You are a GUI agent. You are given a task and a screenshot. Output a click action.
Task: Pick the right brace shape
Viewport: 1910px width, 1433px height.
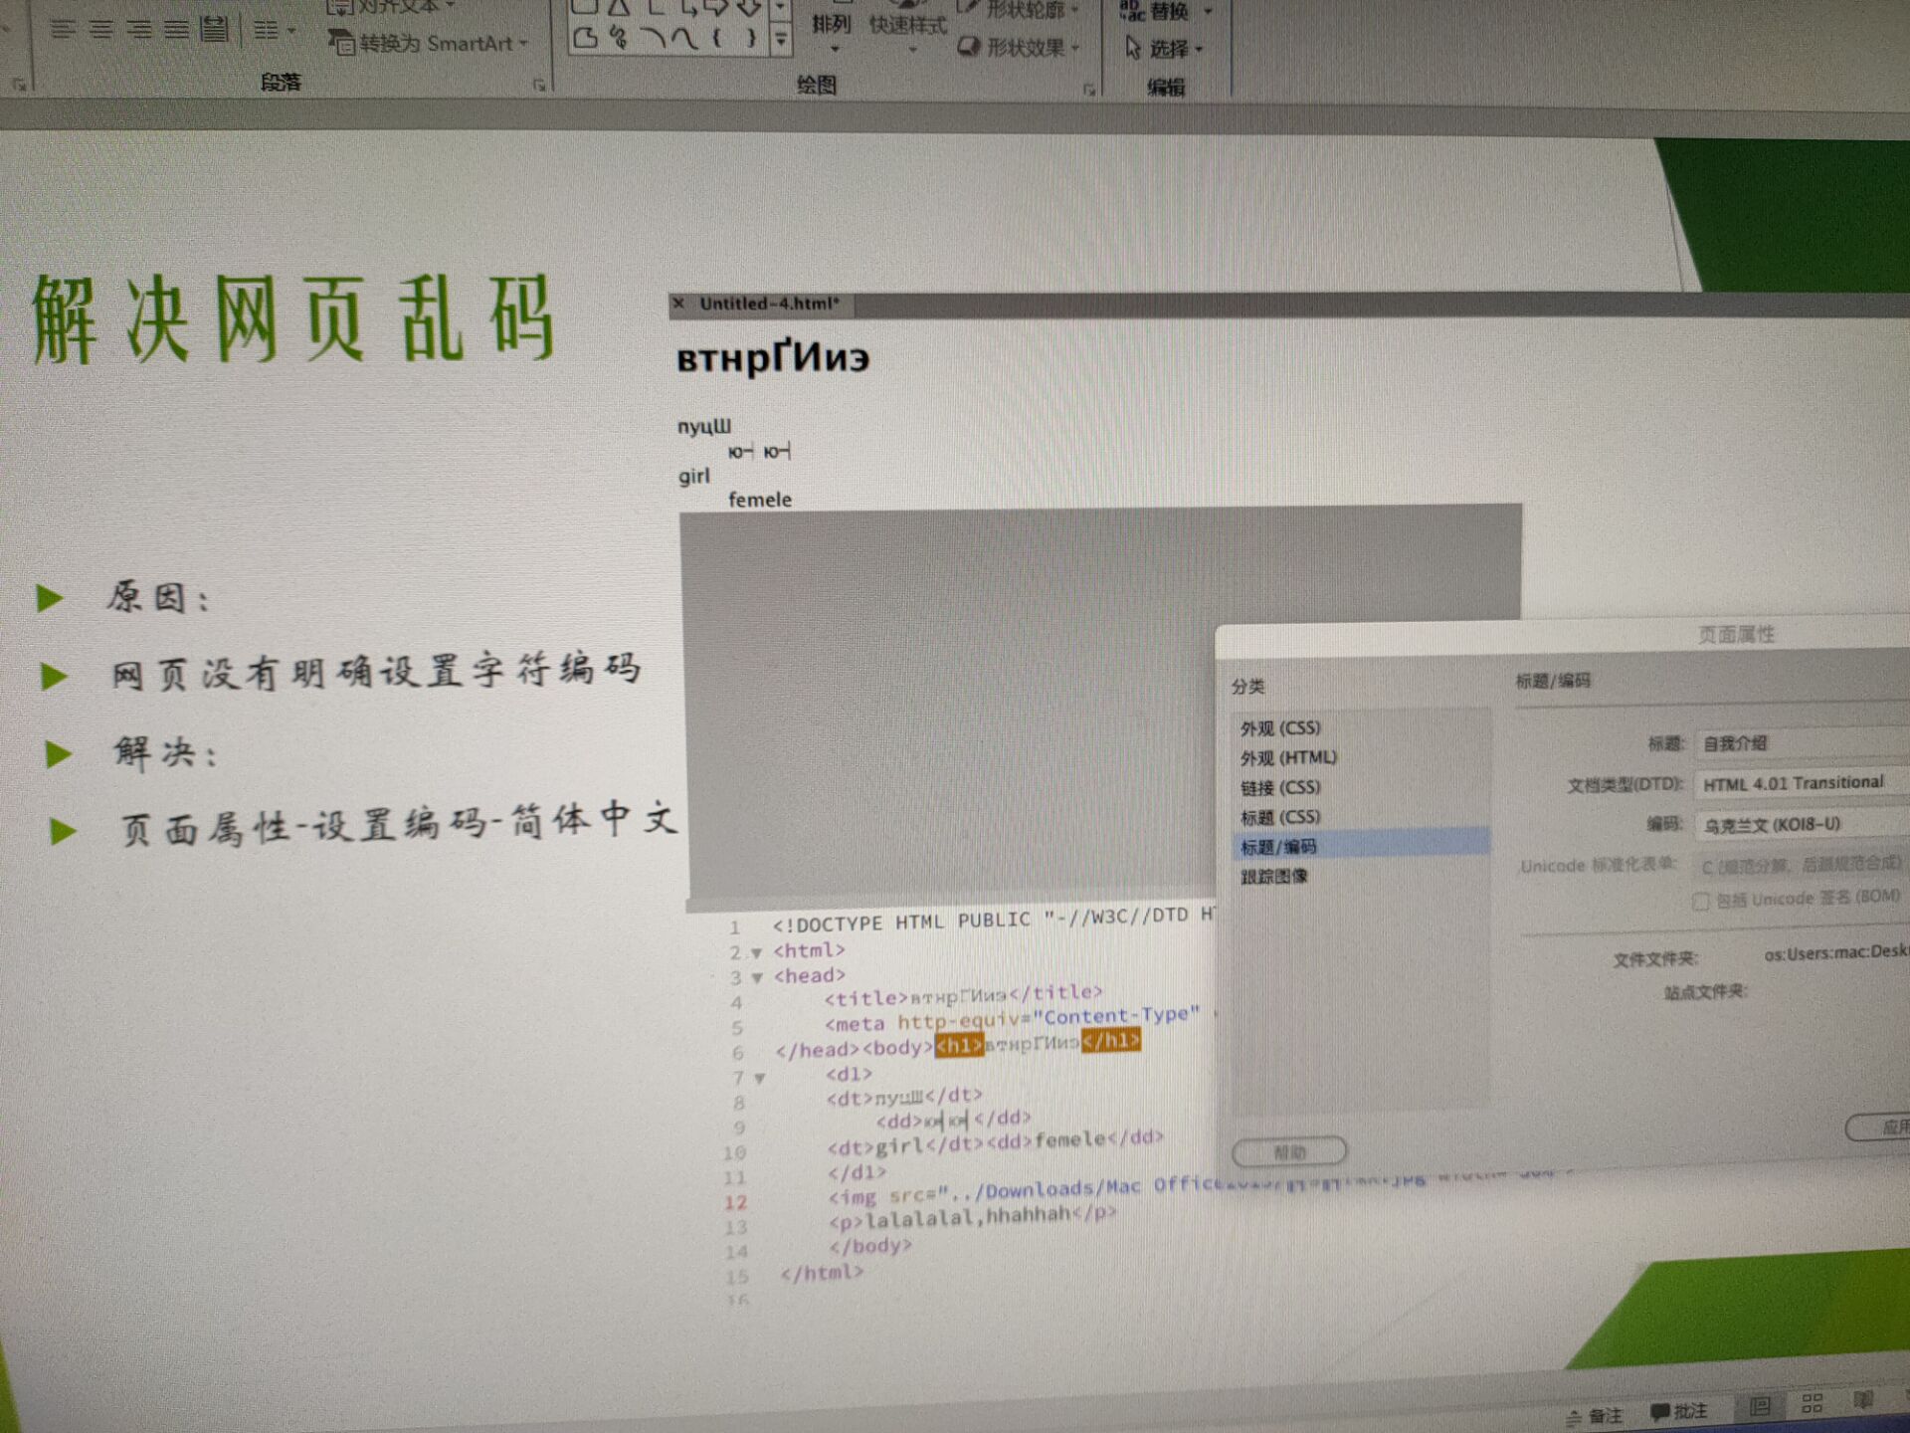(751, 39)
